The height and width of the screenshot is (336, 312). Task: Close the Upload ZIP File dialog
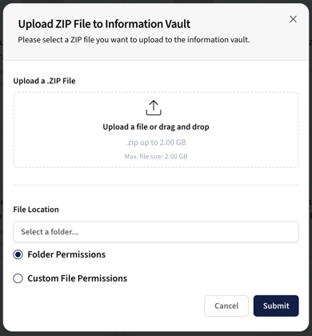[x=293, y=19]
